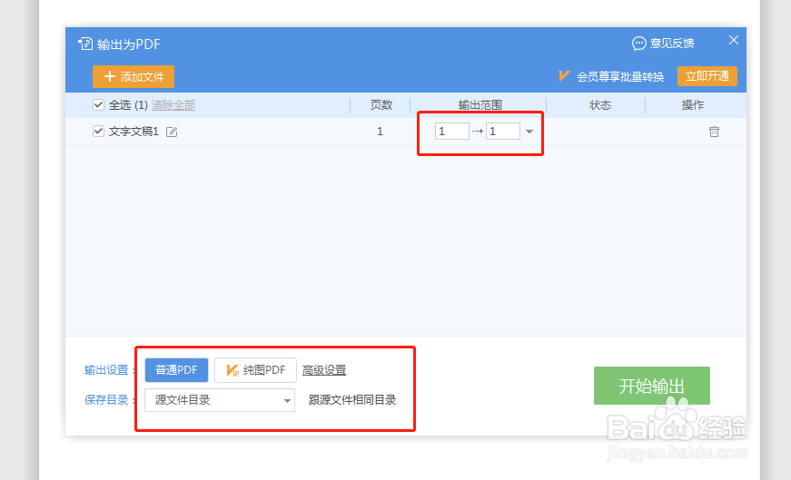The image size is (791, 480).
Task: Click the feedback speech bubble icon
Action: click(638, 44)
